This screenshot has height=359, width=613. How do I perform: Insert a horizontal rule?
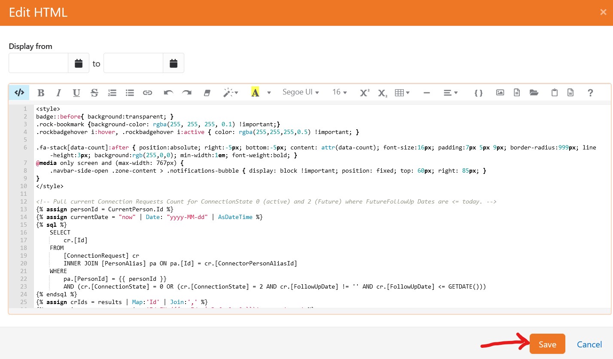point(427,92)
